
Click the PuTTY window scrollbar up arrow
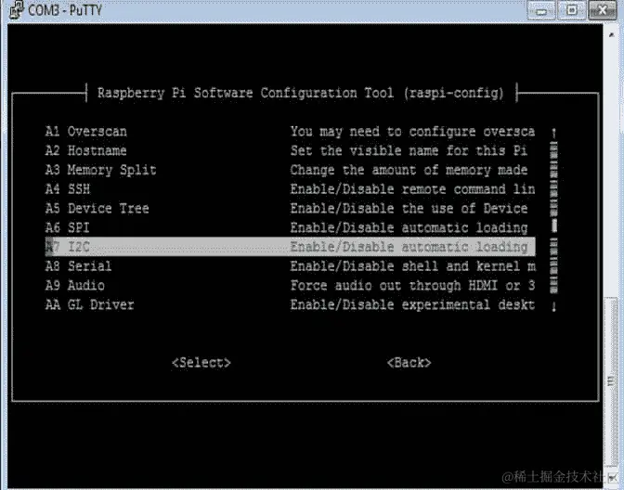(612, 35)
